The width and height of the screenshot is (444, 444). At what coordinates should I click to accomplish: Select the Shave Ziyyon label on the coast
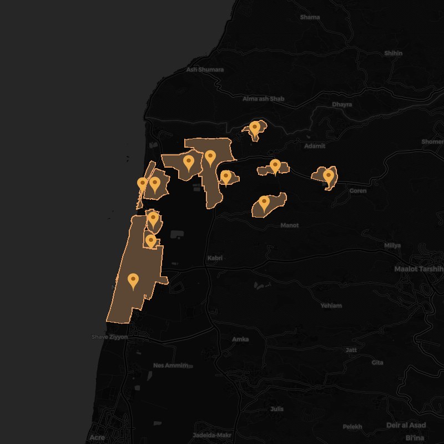click(x=109, y=337)
